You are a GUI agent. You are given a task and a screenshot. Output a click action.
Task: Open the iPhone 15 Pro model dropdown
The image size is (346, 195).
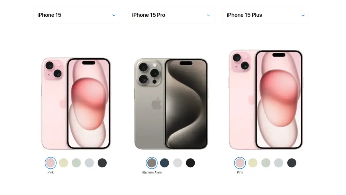coord(171,15)
